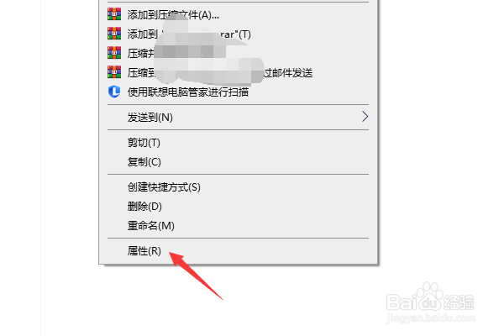Pick 创建快捷方式(S) from the menu
The width and height of the screenshot is (504, 336).
tap(238, 186)
